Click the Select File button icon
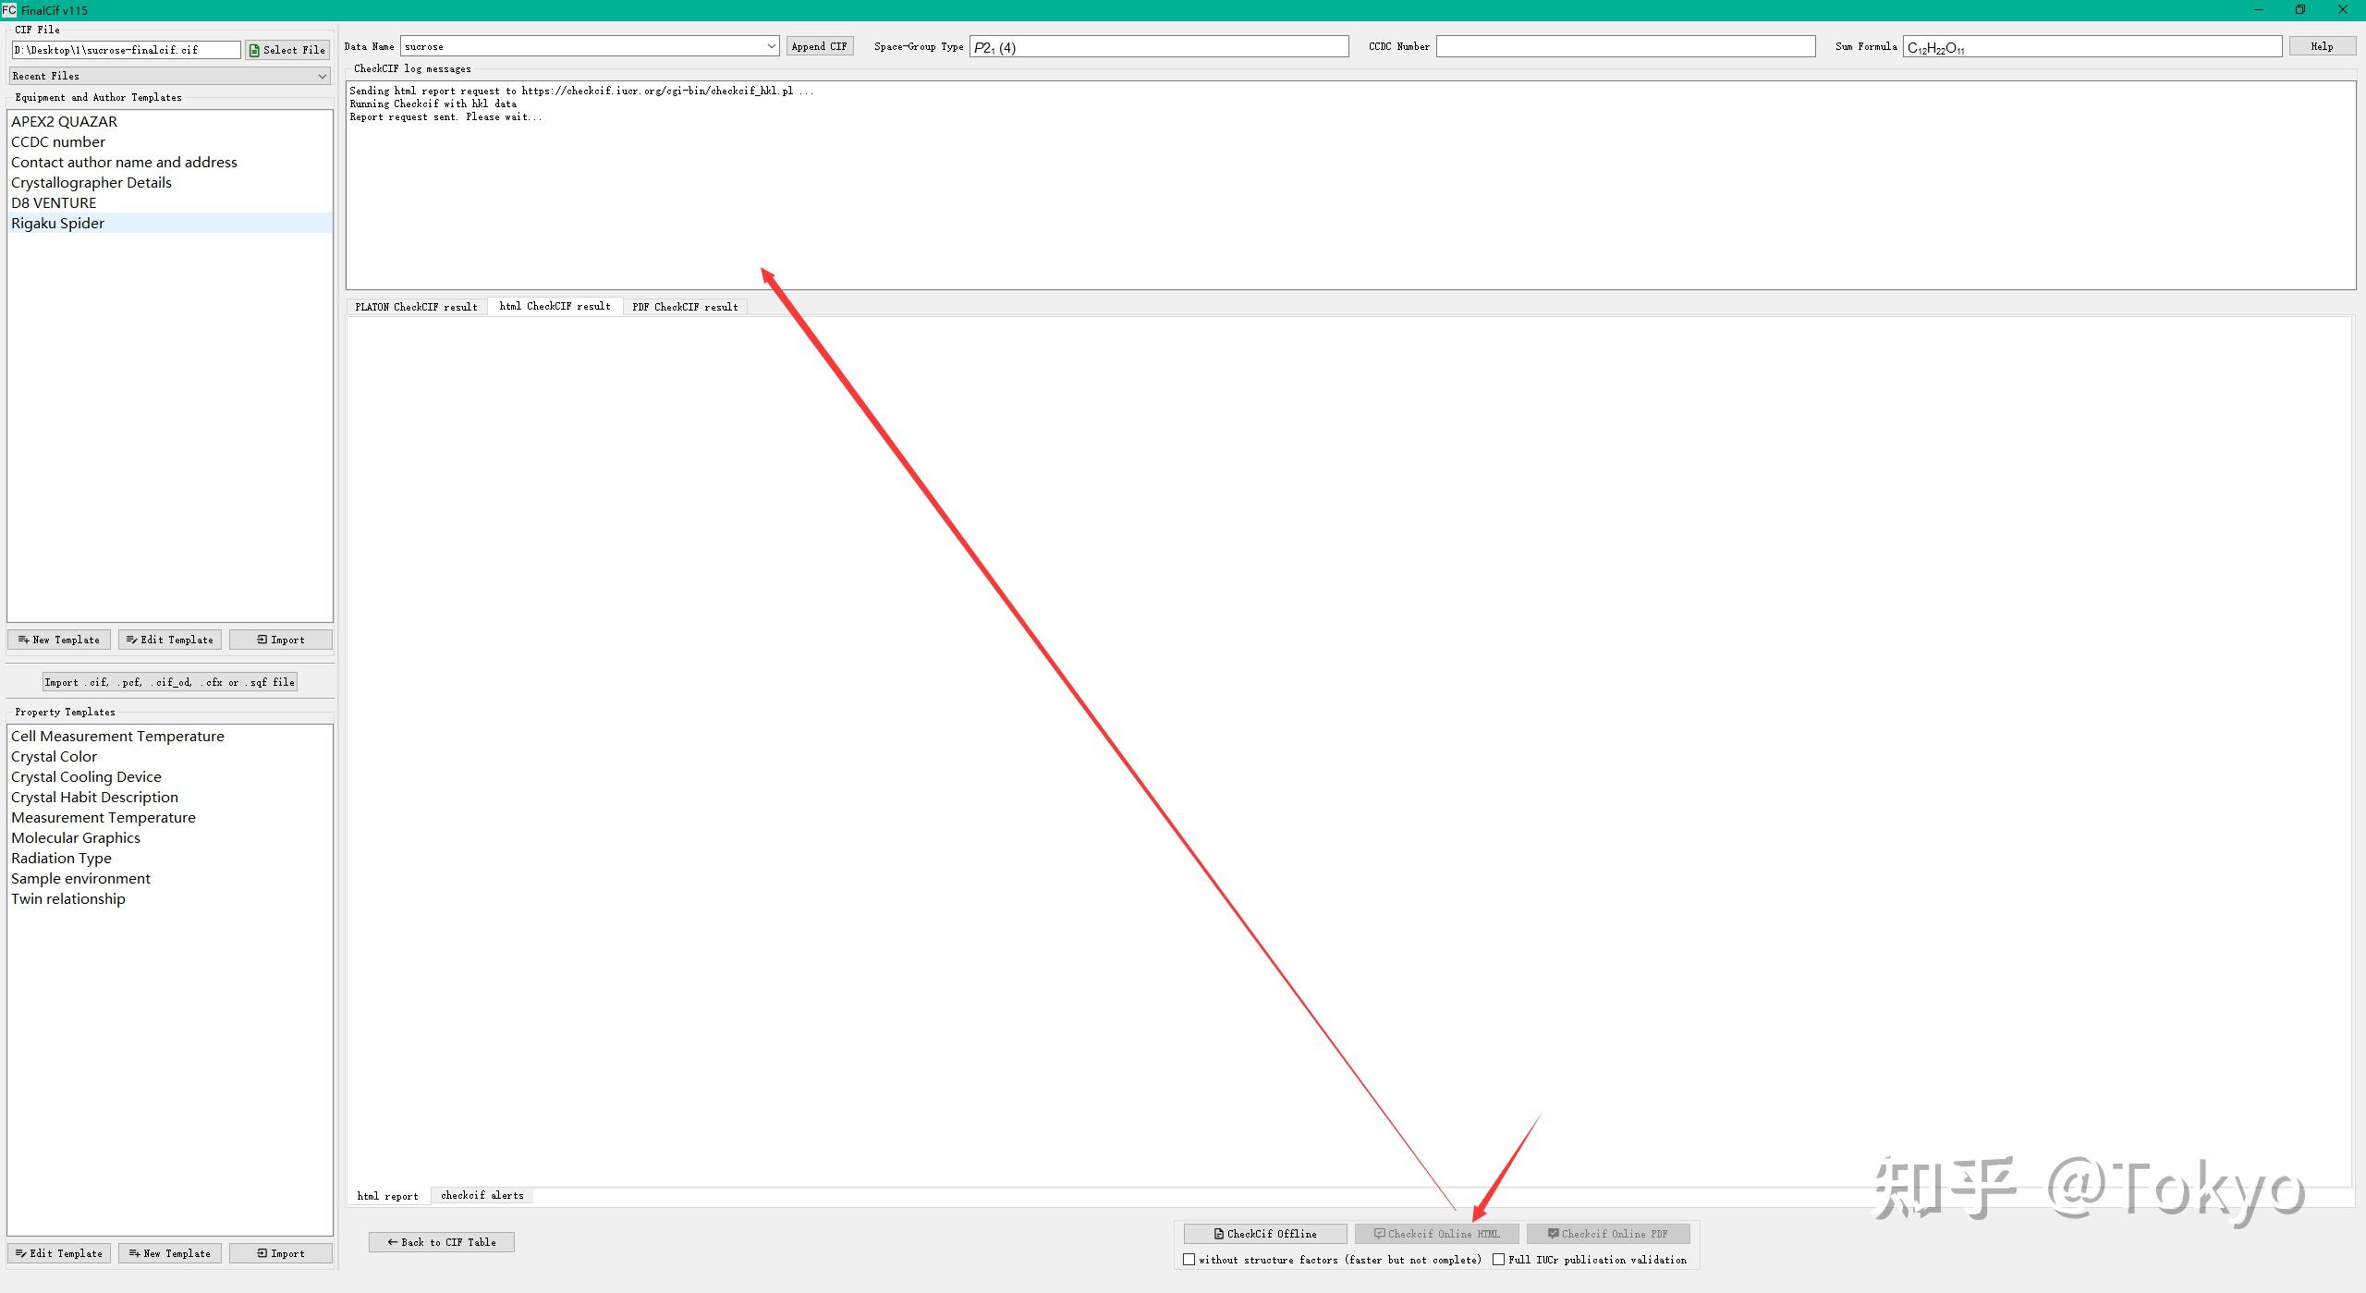 254,50
